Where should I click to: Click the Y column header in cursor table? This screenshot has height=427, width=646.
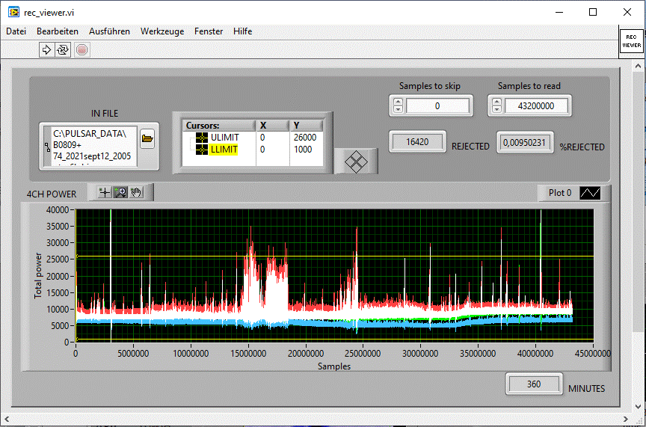tap(306, 126)
